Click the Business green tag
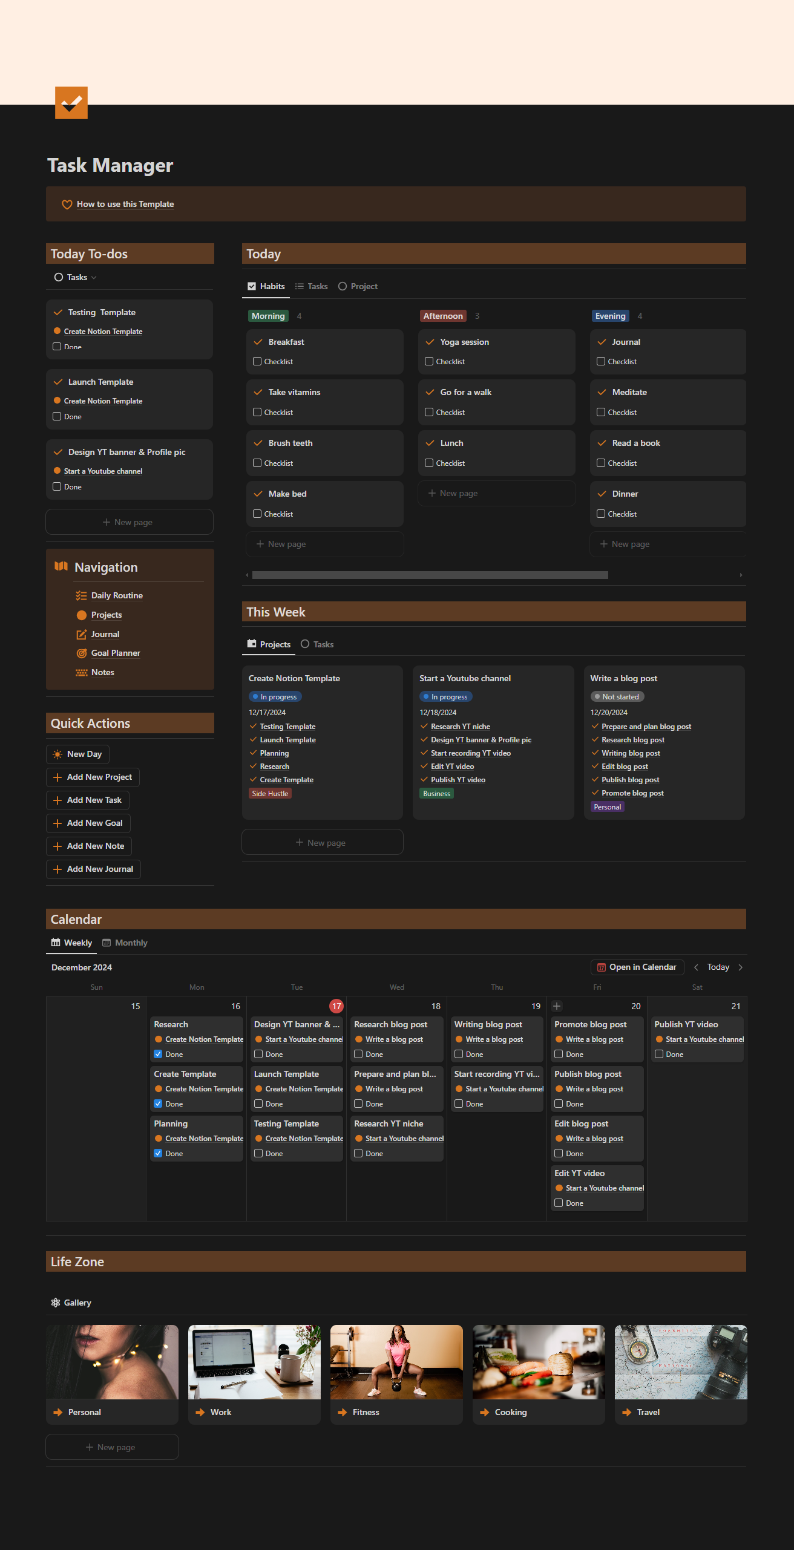Viewport: 794px width, 1550px height. (436, 794)
